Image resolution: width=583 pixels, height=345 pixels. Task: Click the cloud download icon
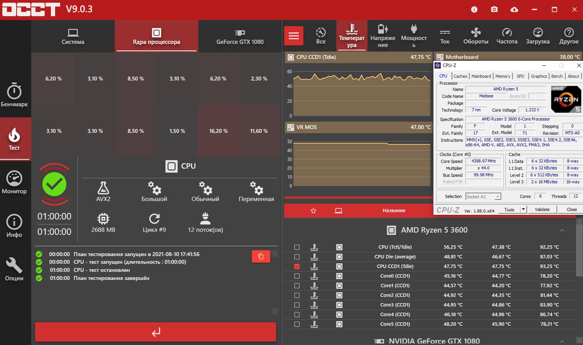coord(514,9)
